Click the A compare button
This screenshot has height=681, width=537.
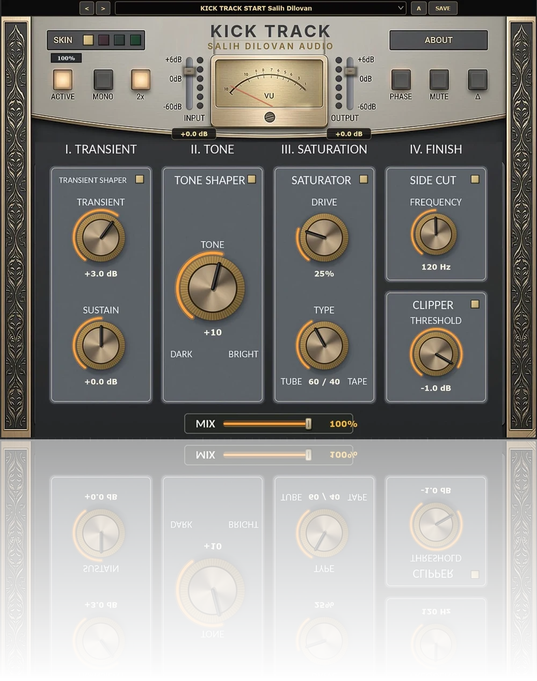click(418, 8)
